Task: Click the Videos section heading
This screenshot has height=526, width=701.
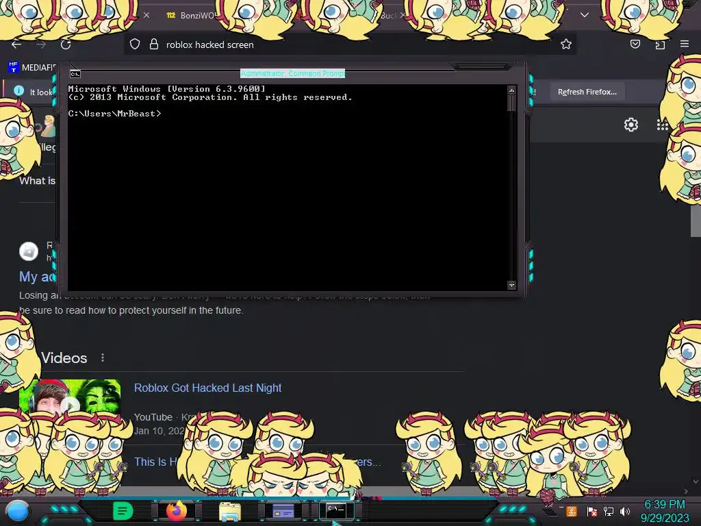Action: pos(64,358)
